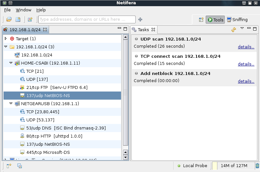
Task: Collapse the NETGEARUSB (192.168.1.1) node
Action: [x=11, y=104]
